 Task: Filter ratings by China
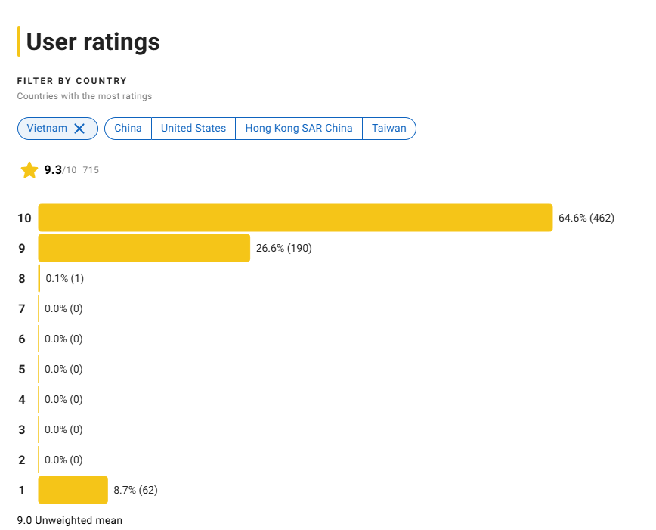pyautogui.click(x=128, y=128)
